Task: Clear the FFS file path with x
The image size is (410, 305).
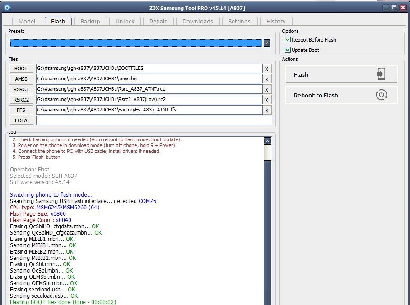Action: coord(266,110)
